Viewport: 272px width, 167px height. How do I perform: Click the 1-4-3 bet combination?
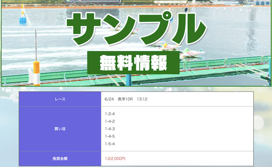[110, 129]
